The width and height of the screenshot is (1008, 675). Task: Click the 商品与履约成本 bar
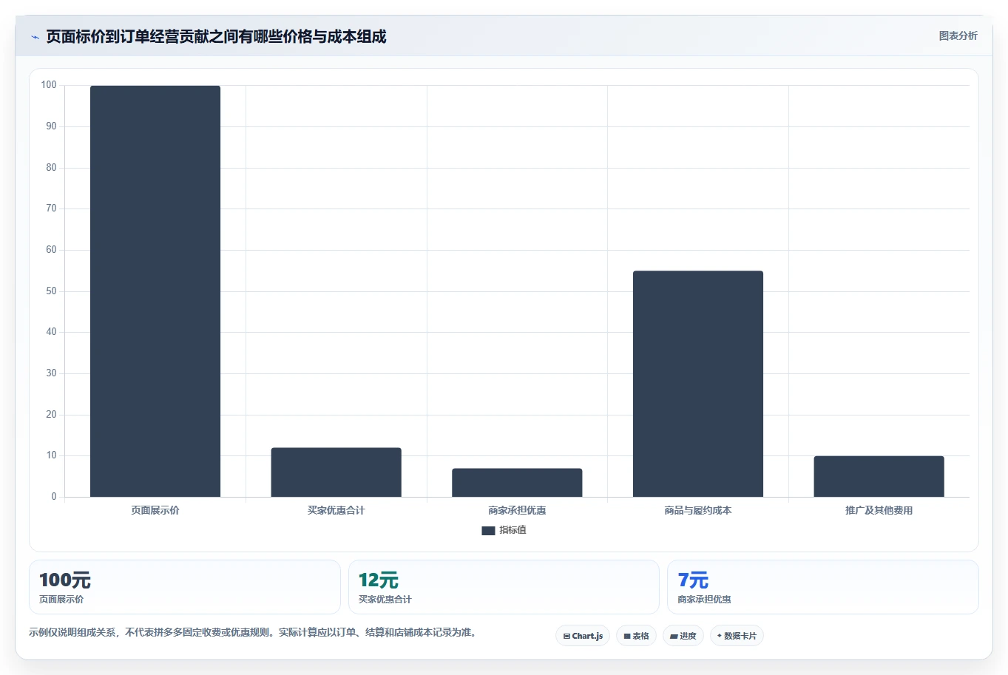point(698,384)
